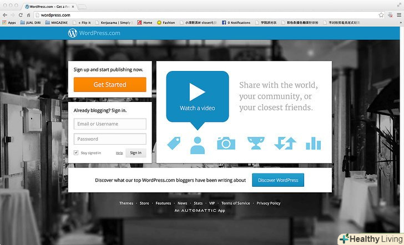
Task: Click the red extension icon in toolbar
Action: point(390,15)
